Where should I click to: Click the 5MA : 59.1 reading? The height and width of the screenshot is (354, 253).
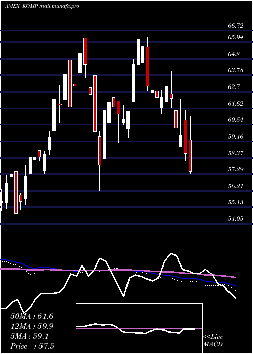pos(29,337)
